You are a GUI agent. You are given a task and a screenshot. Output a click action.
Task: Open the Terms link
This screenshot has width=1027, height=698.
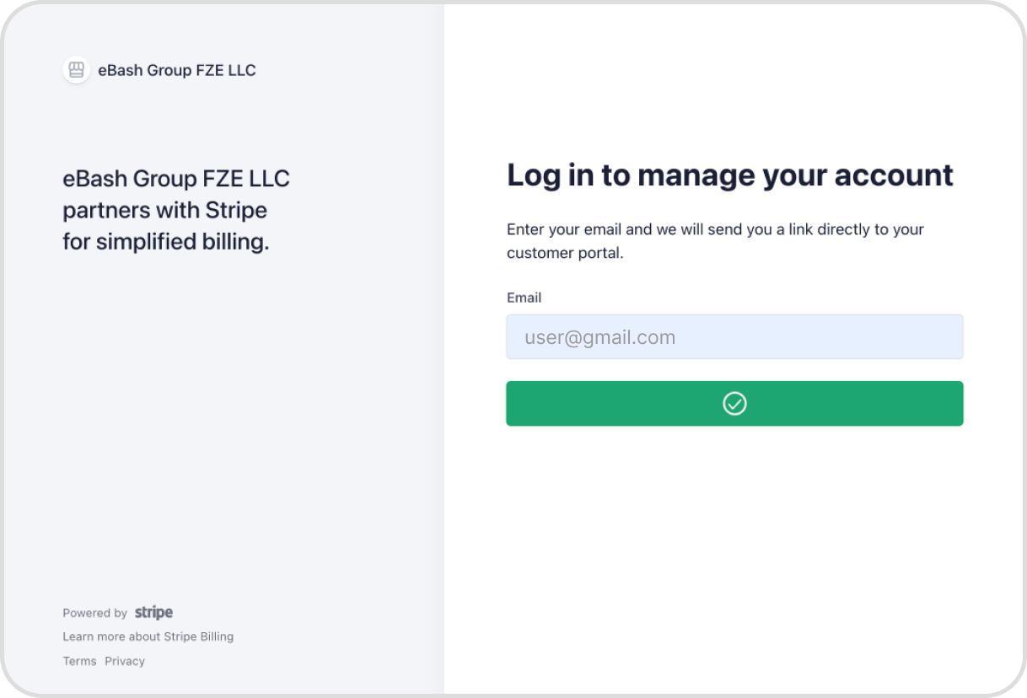click(79, 661)
